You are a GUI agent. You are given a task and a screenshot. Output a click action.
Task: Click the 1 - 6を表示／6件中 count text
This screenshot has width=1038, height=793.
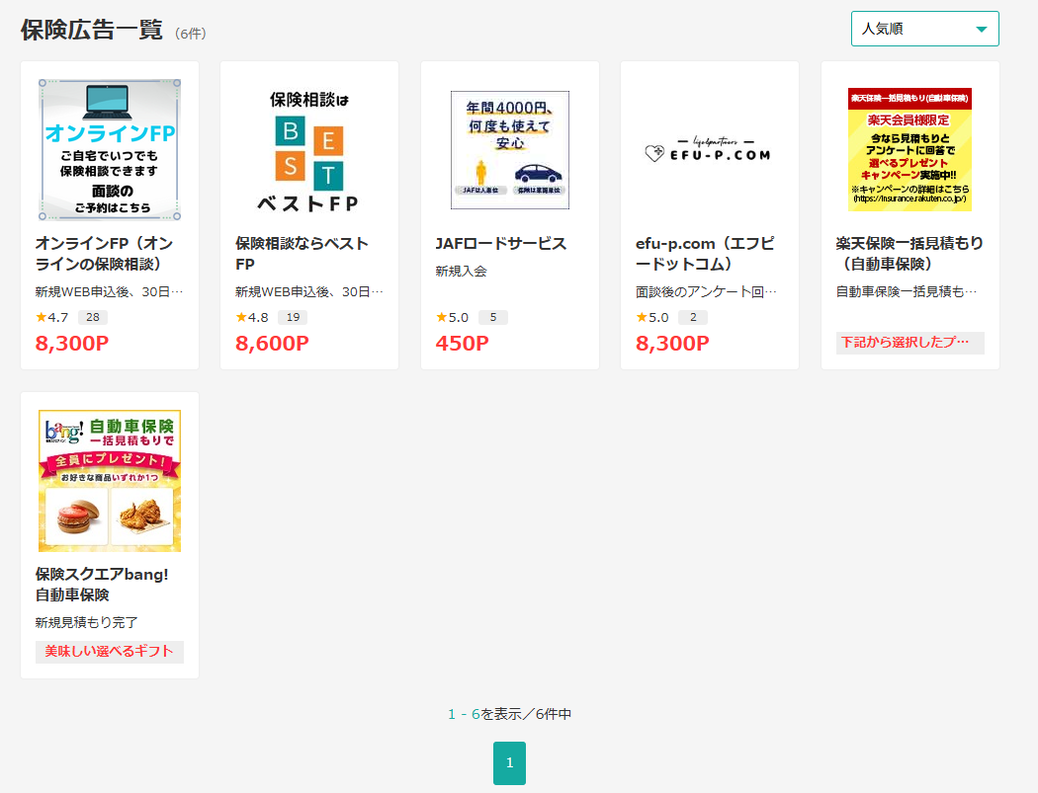510,714
